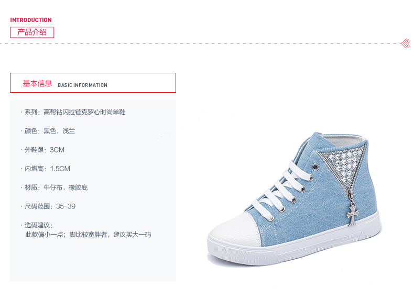
Task: Click the silver cross pendant on the shoe
Action: [352, 215]
